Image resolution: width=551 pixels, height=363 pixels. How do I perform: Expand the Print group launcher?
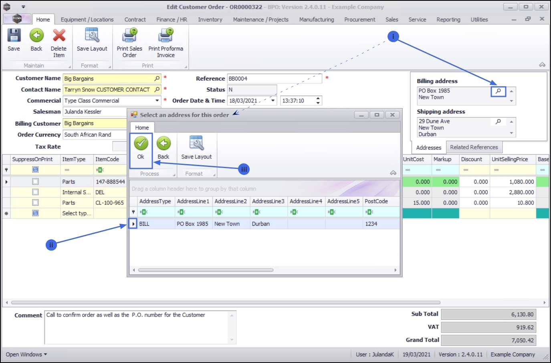tap(186, 67)
